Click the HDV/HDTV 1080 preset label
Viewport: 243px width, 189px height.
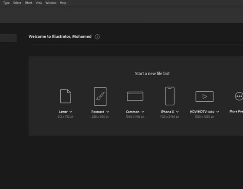point(202,112)
